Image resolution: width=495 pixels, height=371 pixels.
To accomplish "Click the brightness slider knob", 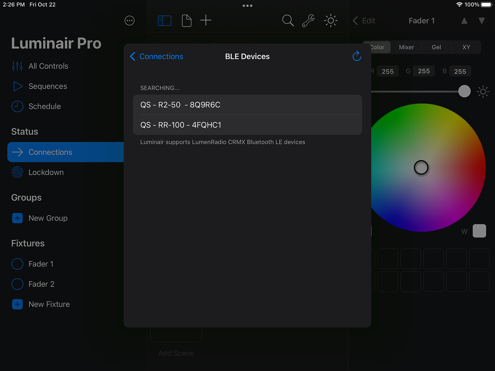I will click(464, 91).
